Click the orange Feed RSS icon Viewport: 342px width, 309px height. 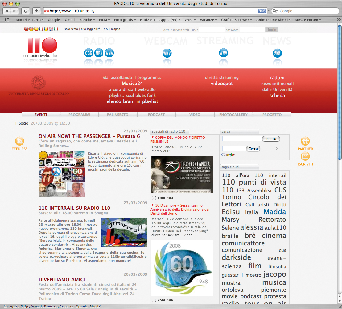[19, 141]
